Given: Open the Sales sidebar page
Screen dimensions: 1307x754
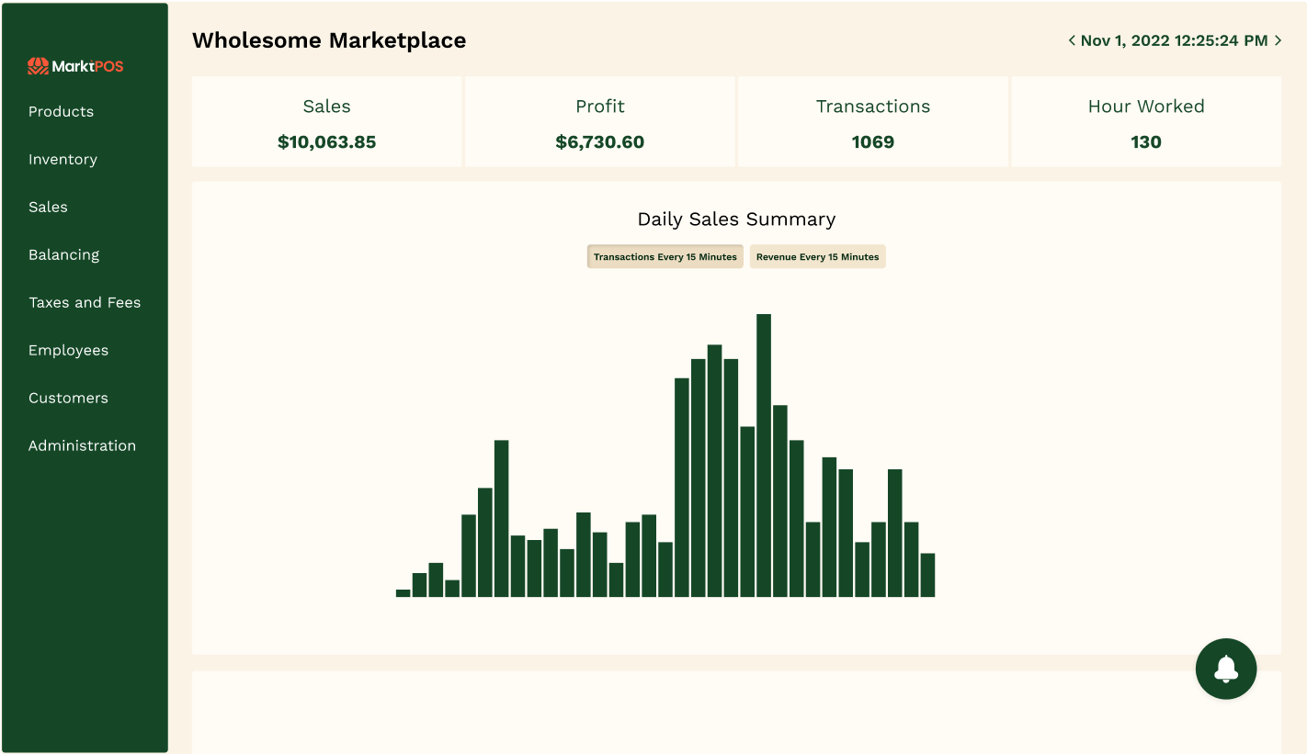Looking at the screenshot, I should [x=48, y=207].
